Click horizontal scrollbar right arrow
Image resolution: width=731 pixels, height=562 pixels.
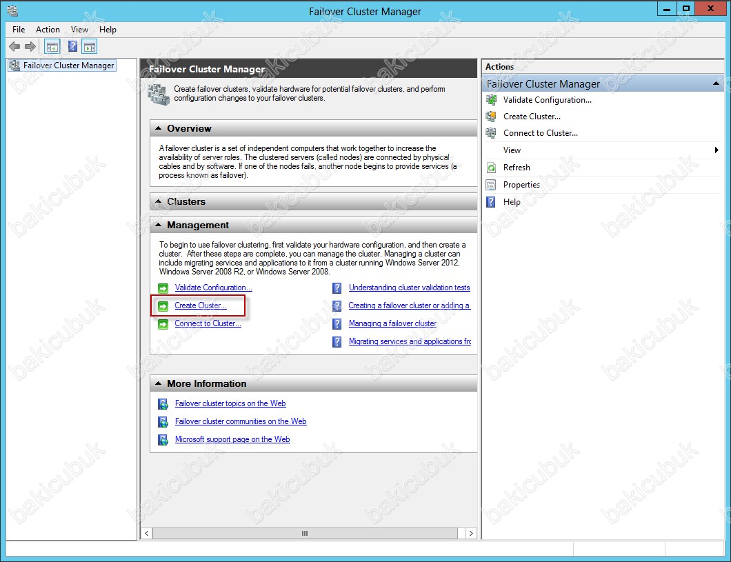(x=471, y=533)
